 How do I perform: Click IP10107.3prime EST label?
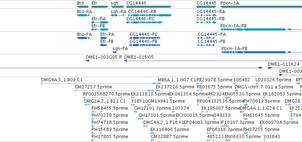tap(237, 122)
